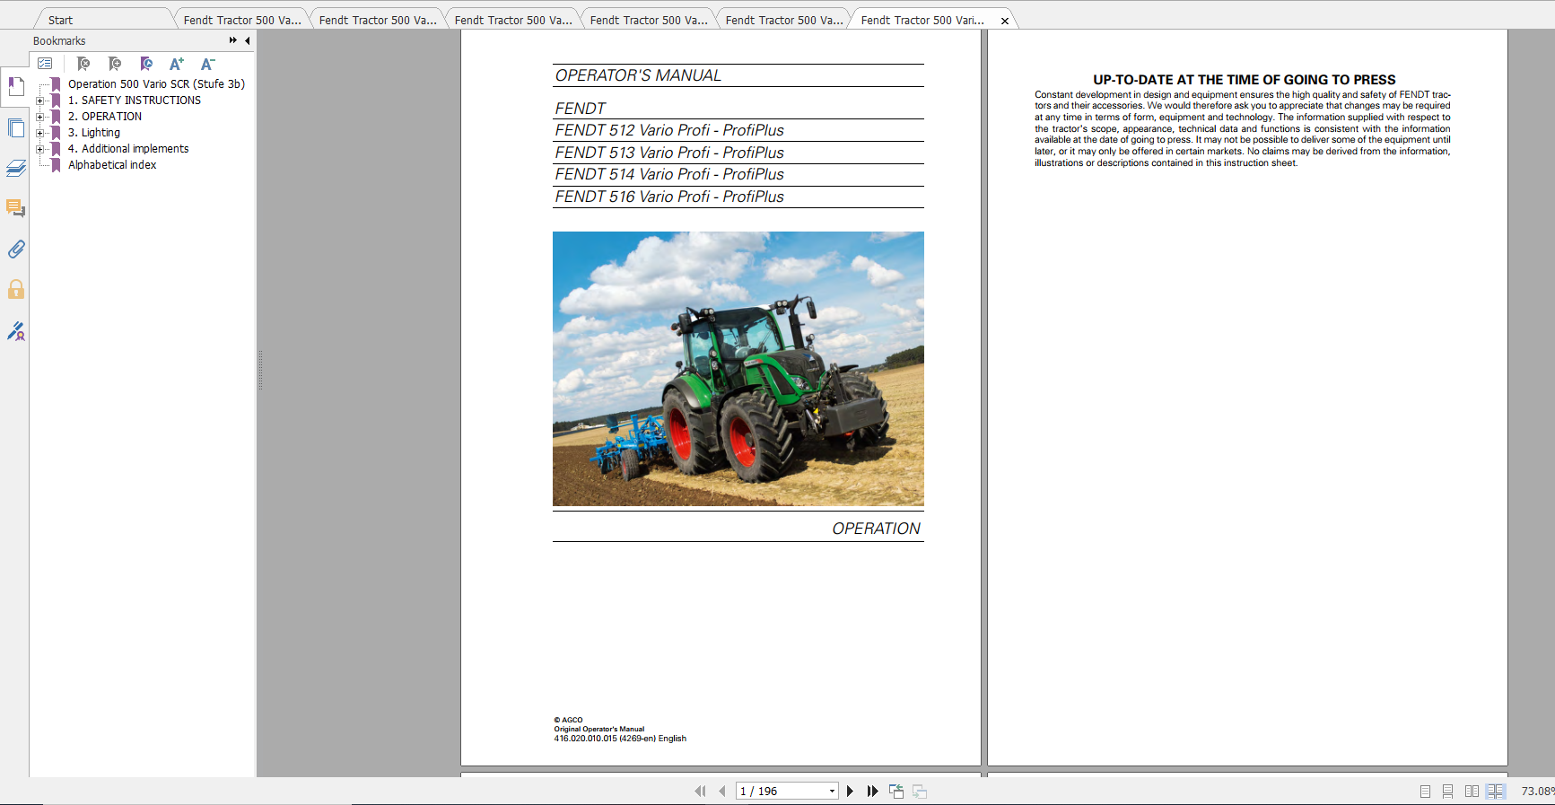This screenshot has width=1555, height=805.
Task: Click the sidebar splitter handle
Action: [260, 370]
